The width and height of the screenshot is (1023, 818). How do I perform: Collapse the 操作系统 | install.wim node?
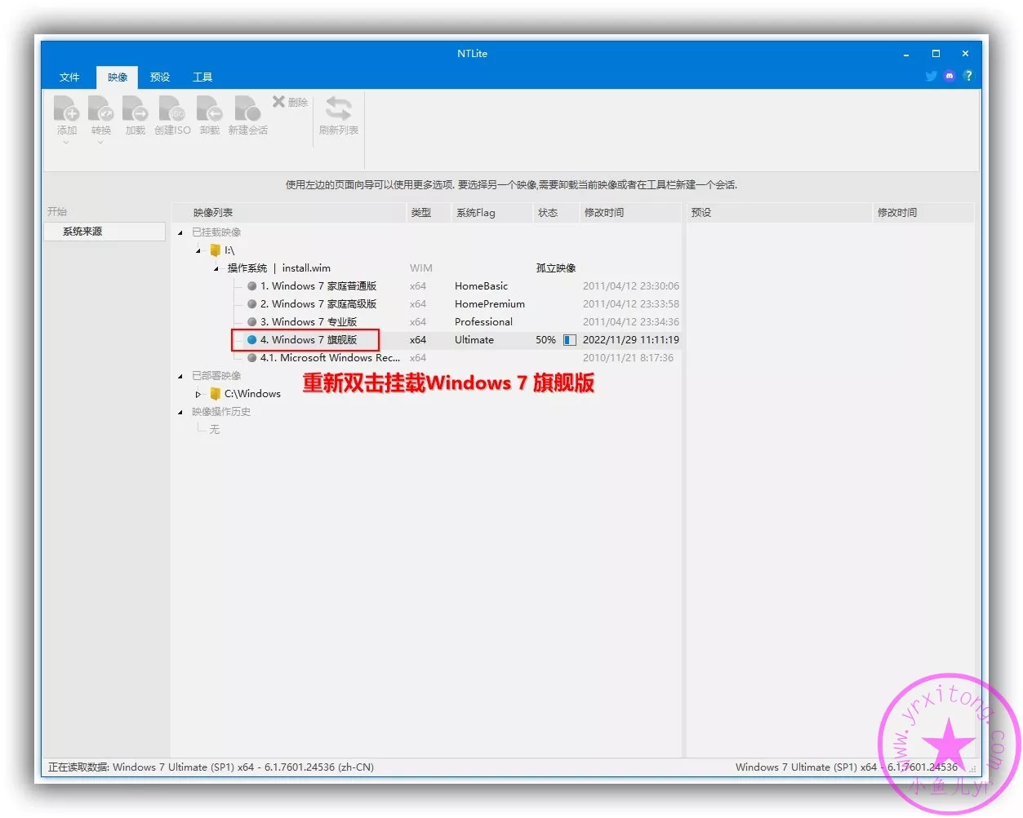[x=216, y=269]
